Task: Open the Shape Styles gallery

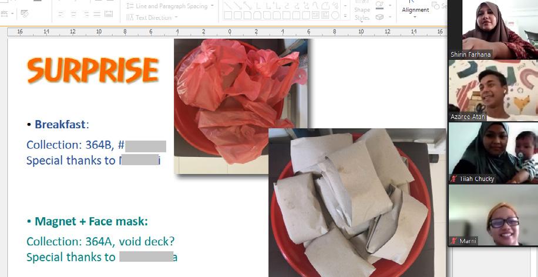Action: [x=362, y=11]
